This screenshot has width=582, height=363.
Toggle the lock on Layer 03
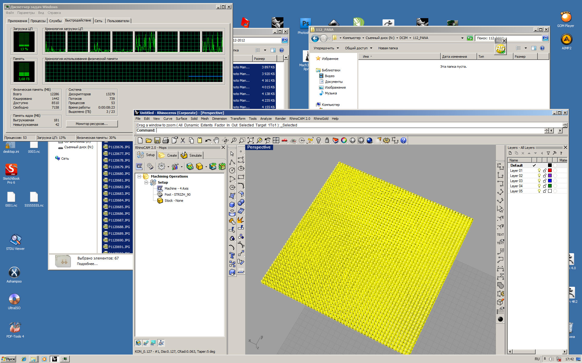(545, 181)
